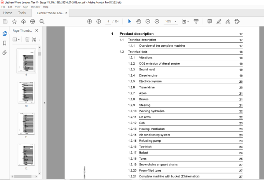Screen dimensions: 264x180
Task: Open the Page Thumbnails sidebar icon
Action: tap(5, 33)
